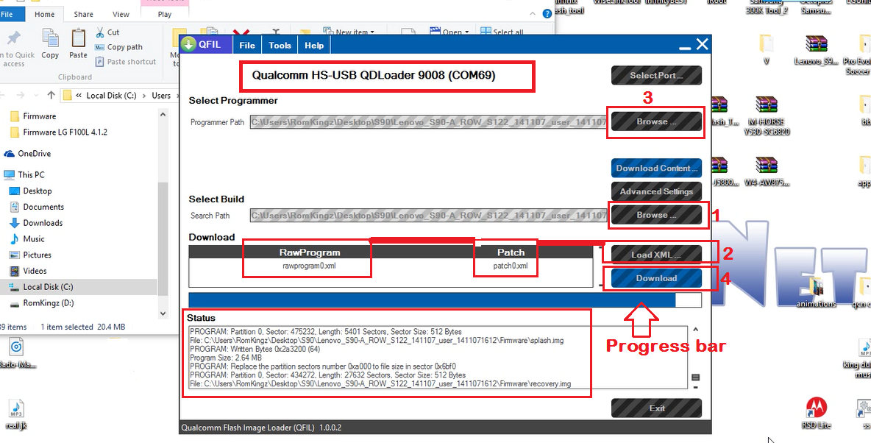The image size is (871, 443).
Task: Click the Exit button in QFIL
Action: pyautogui.click(x=657, y=408)
